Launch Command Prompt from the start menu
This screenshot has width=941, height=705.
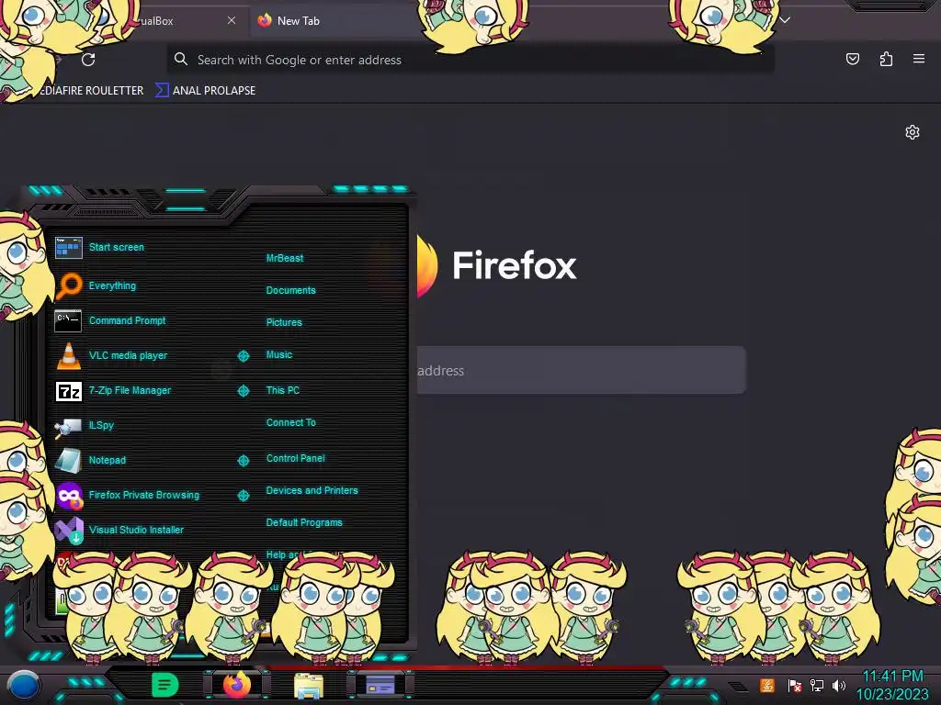coord(127,320)
